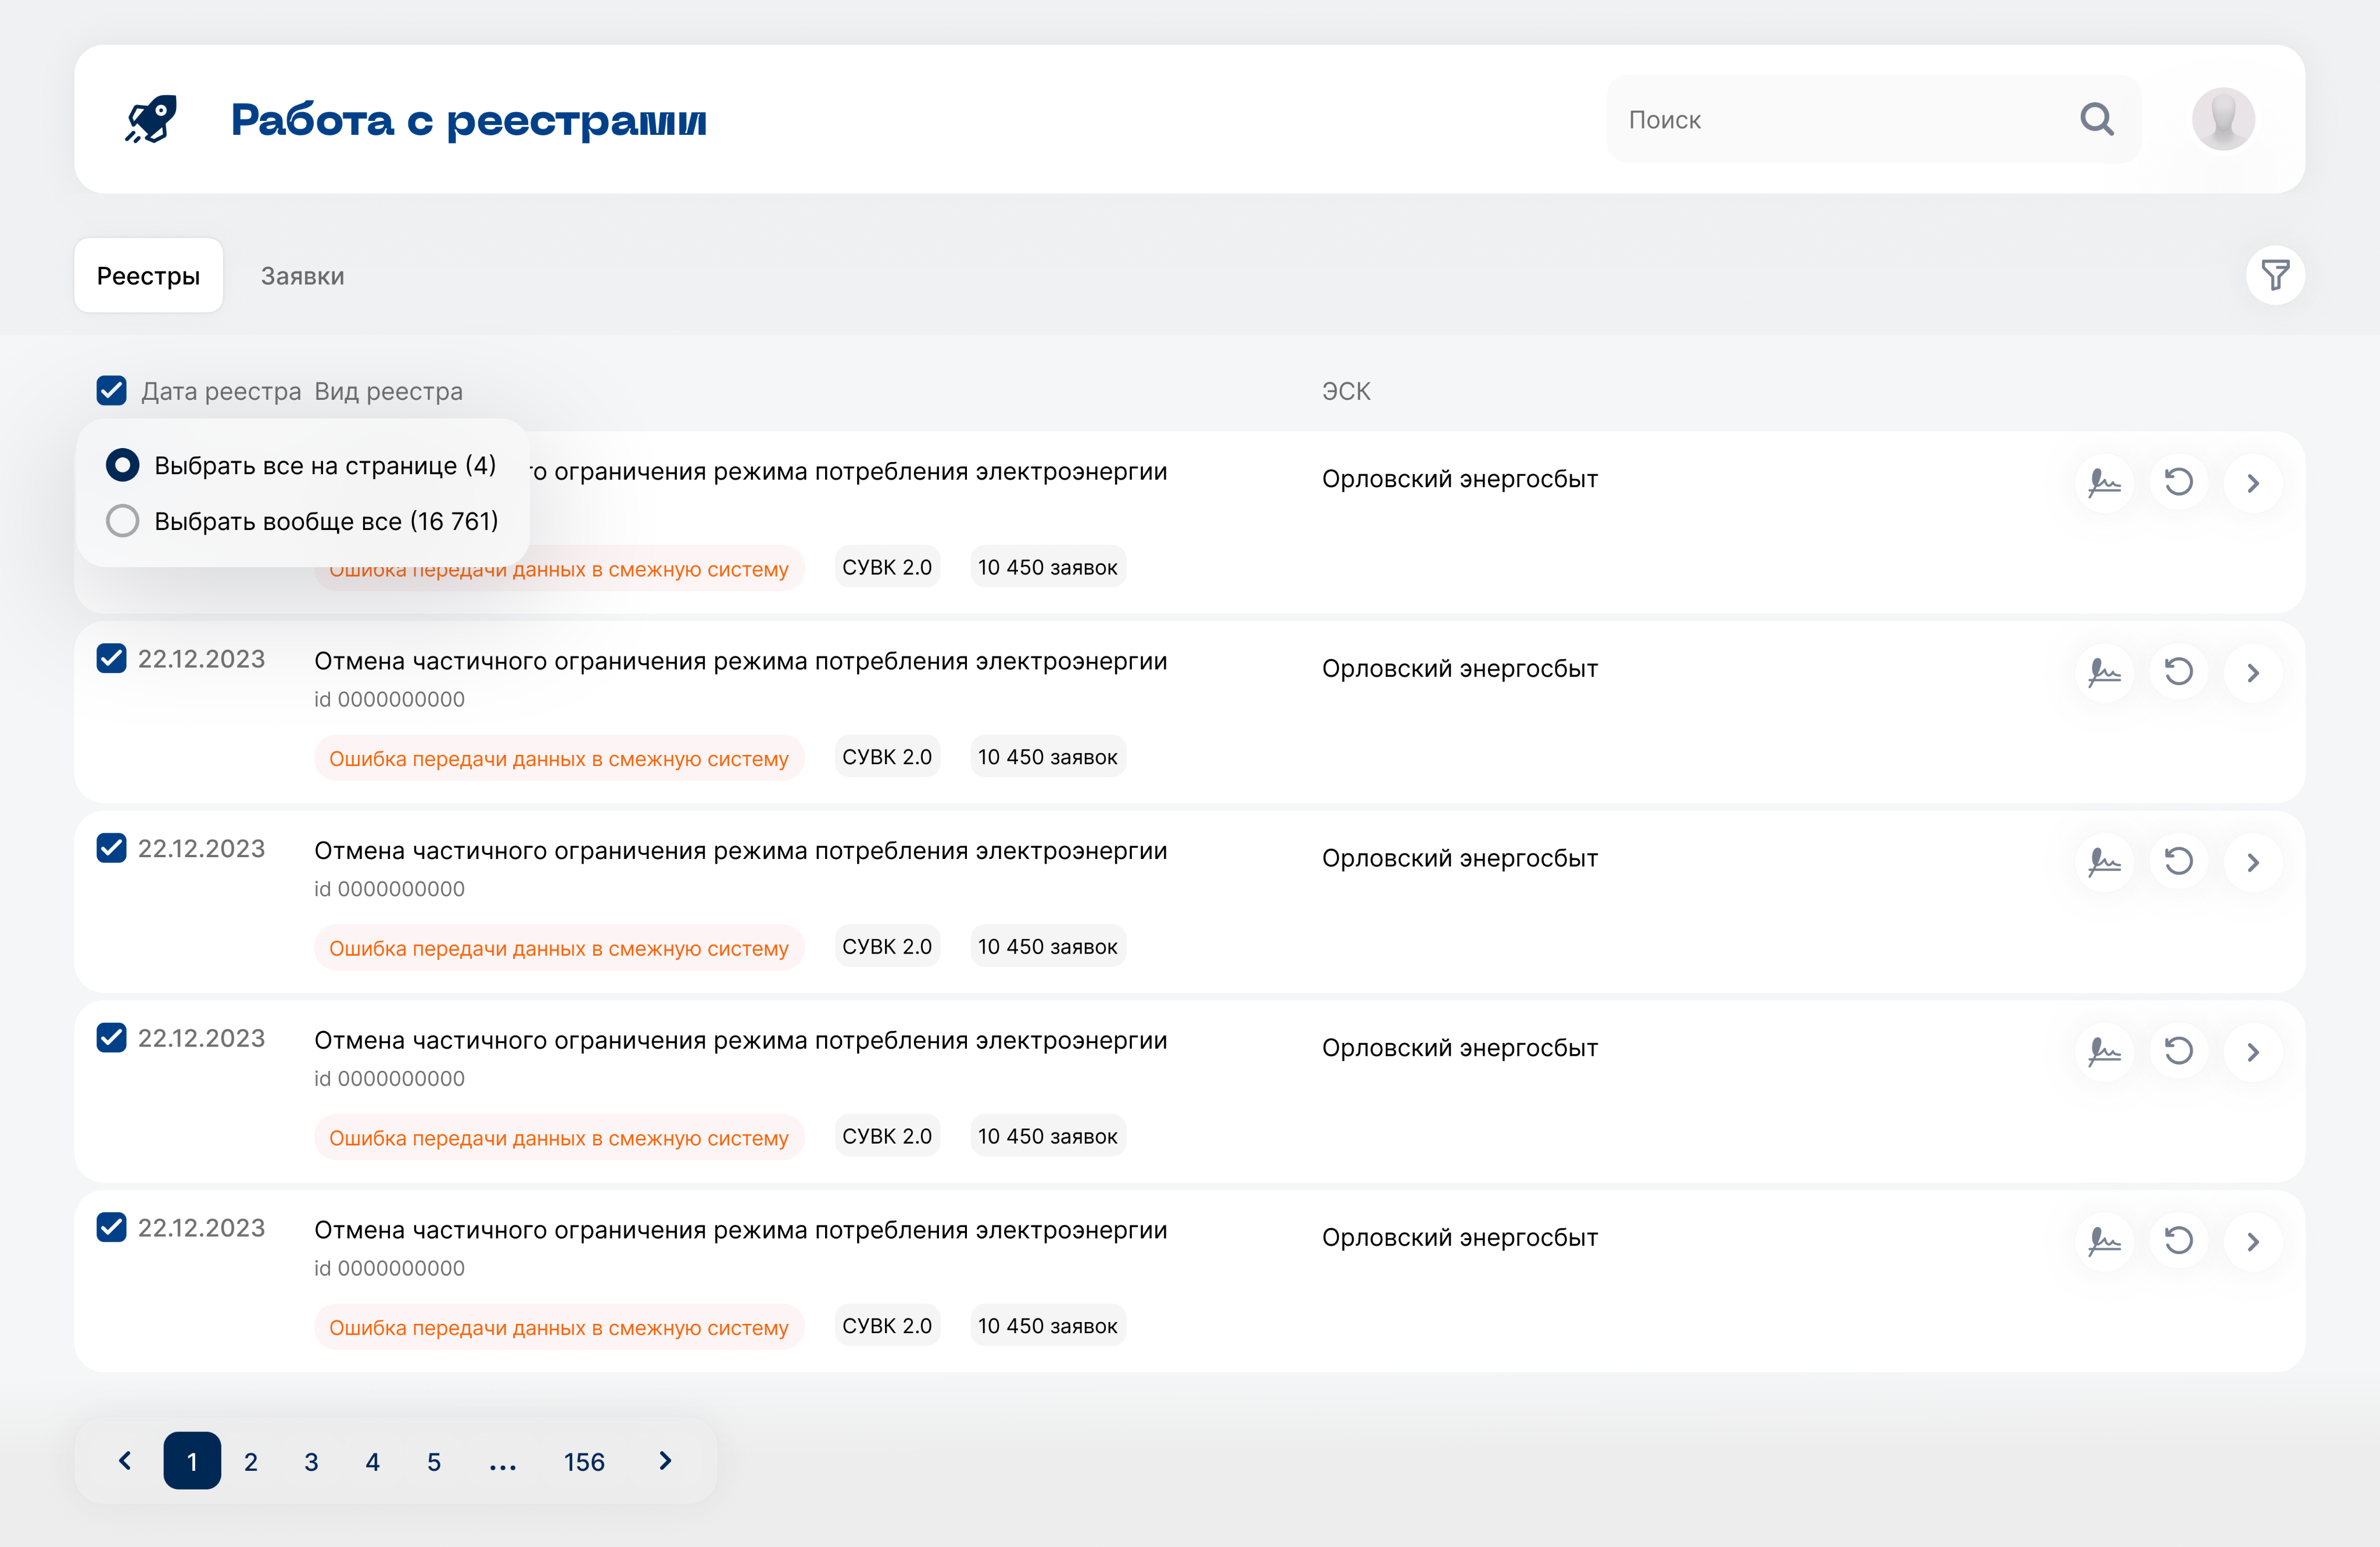
Task: Click the signature icon in first row
Action: (2104, 483)
